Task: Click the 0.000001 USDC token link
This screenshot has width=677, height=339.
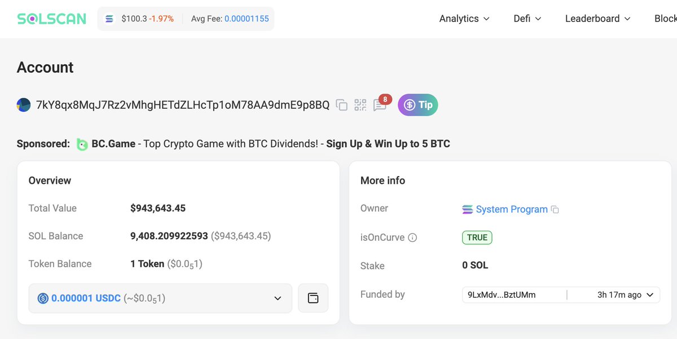Action: 86,298
